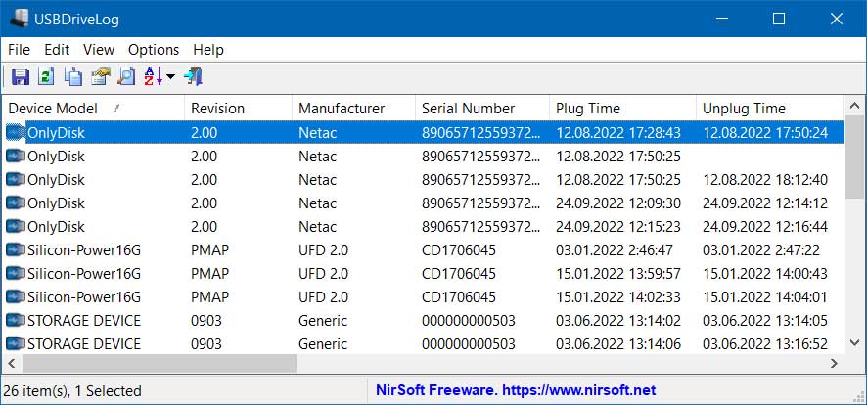Click the Save Selected Items toolbar icon
The image size is (867, 405).
click(20, 76)
